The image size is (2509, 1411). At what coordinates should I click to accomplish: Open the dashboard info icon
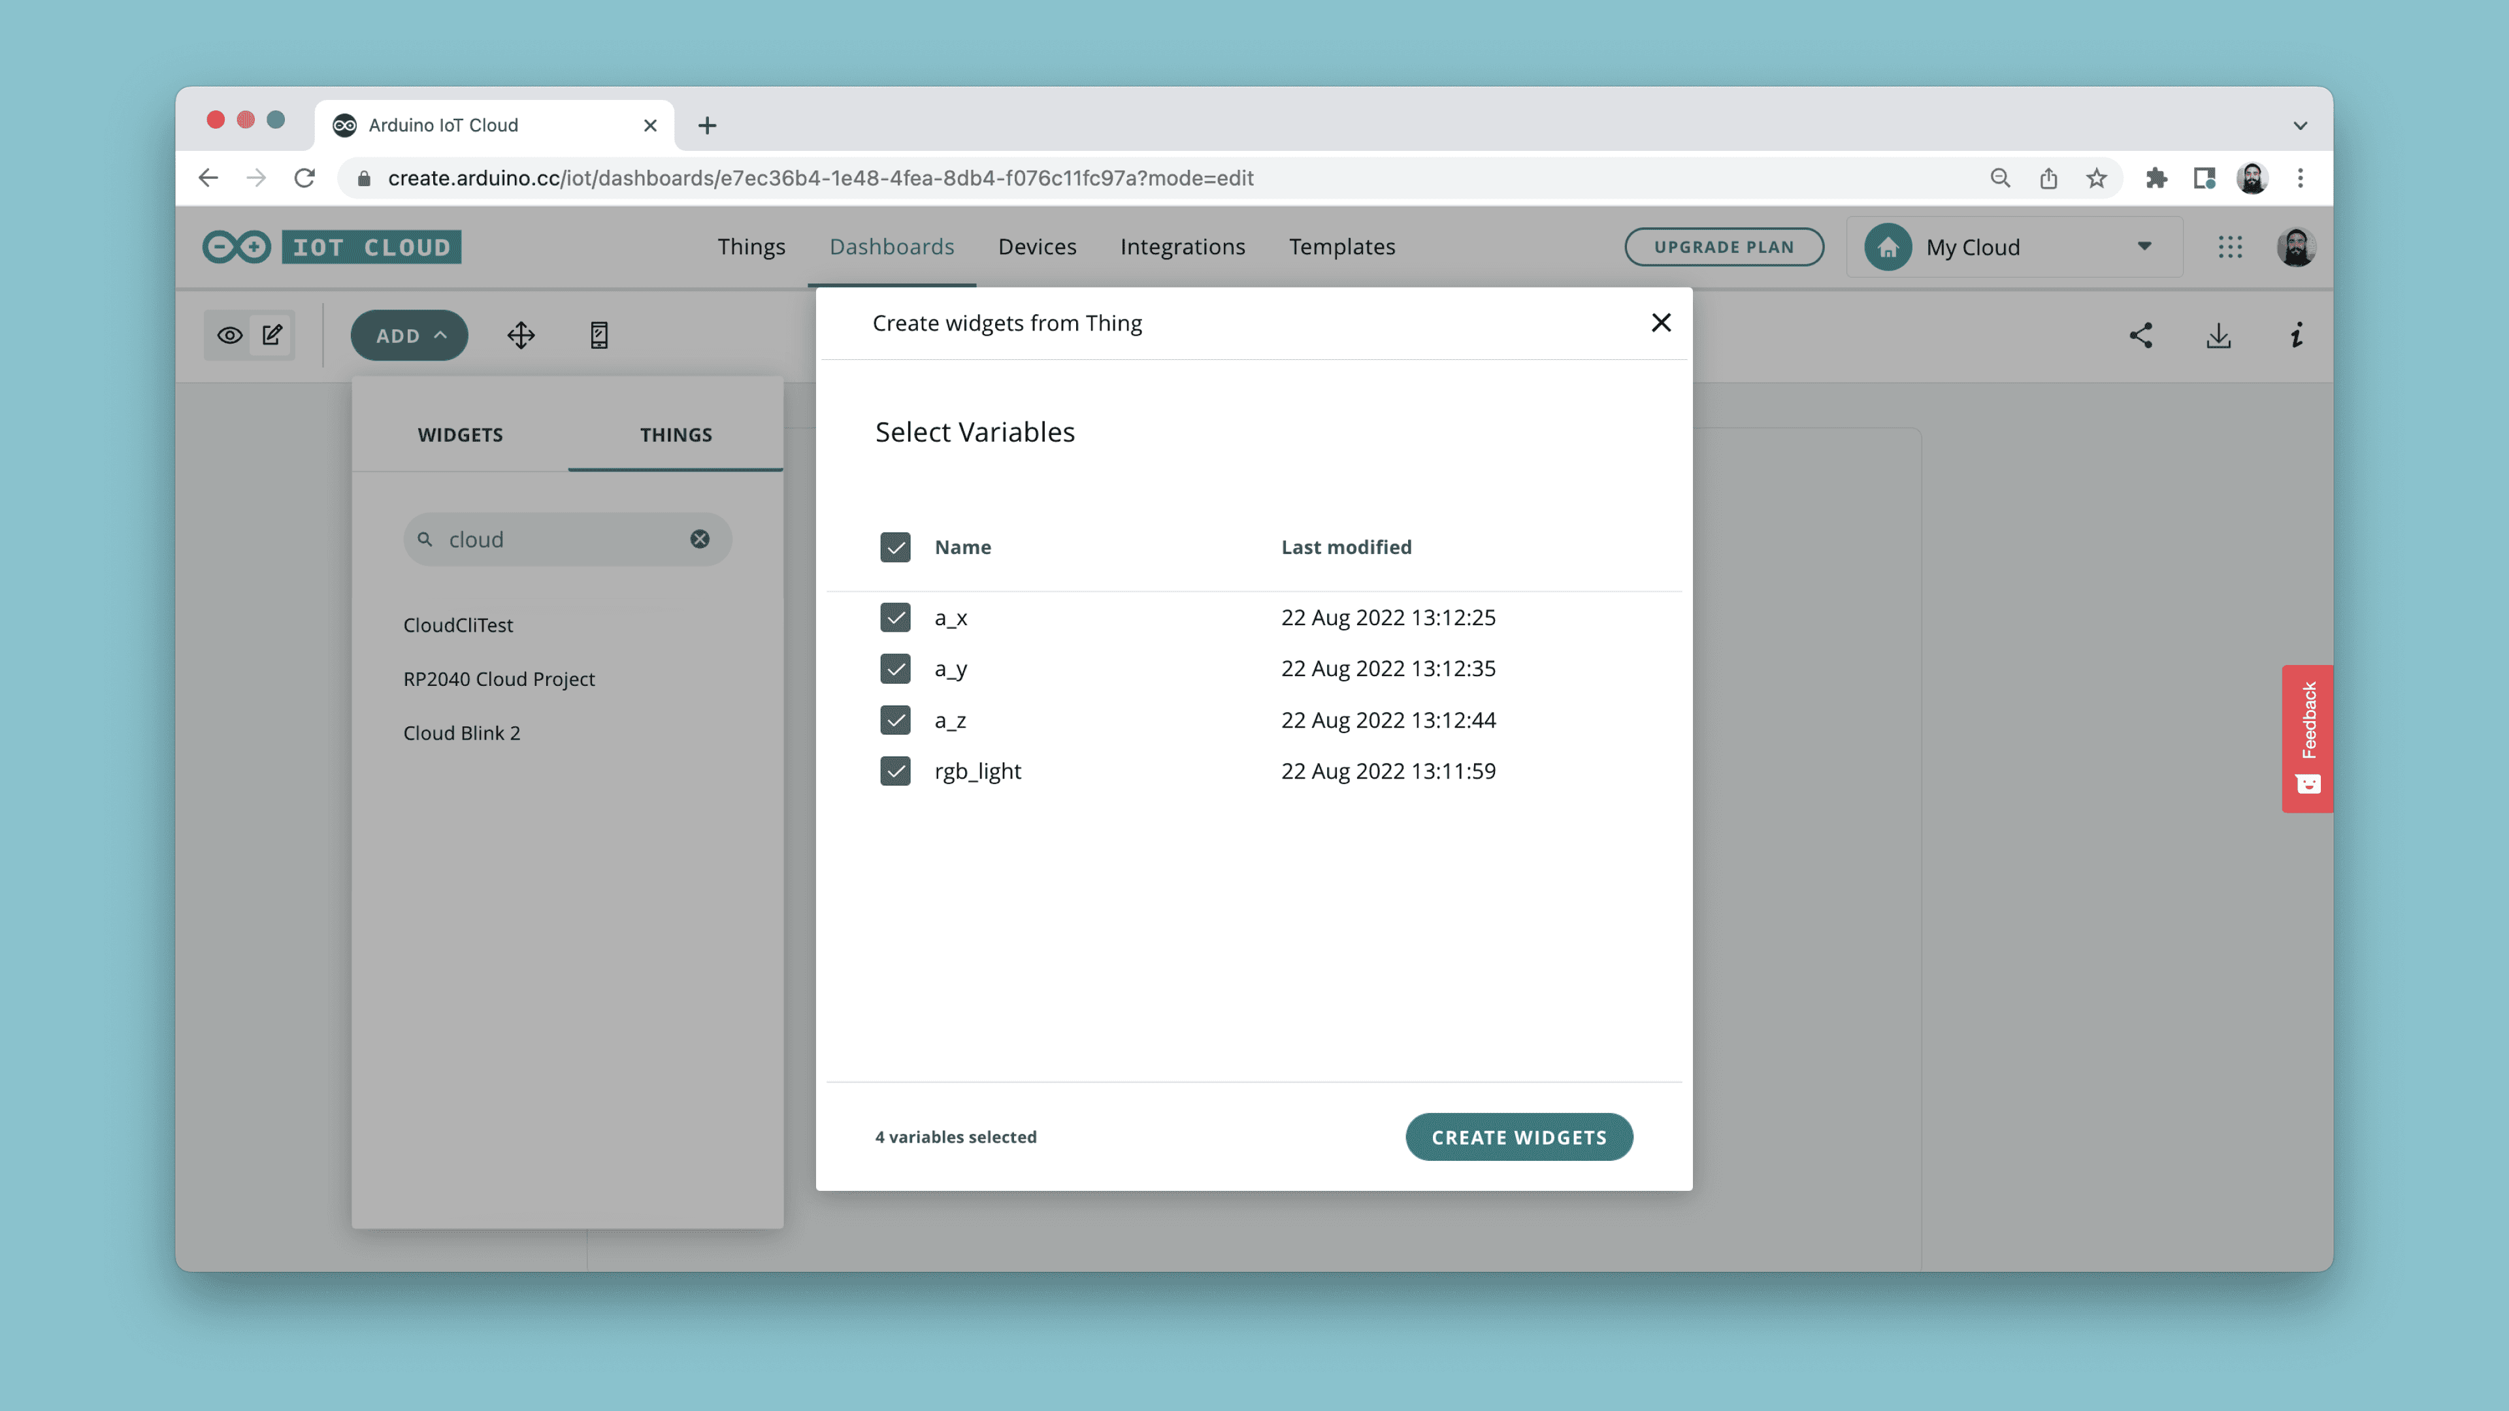pyautogui.click(x=2296, y=336)
